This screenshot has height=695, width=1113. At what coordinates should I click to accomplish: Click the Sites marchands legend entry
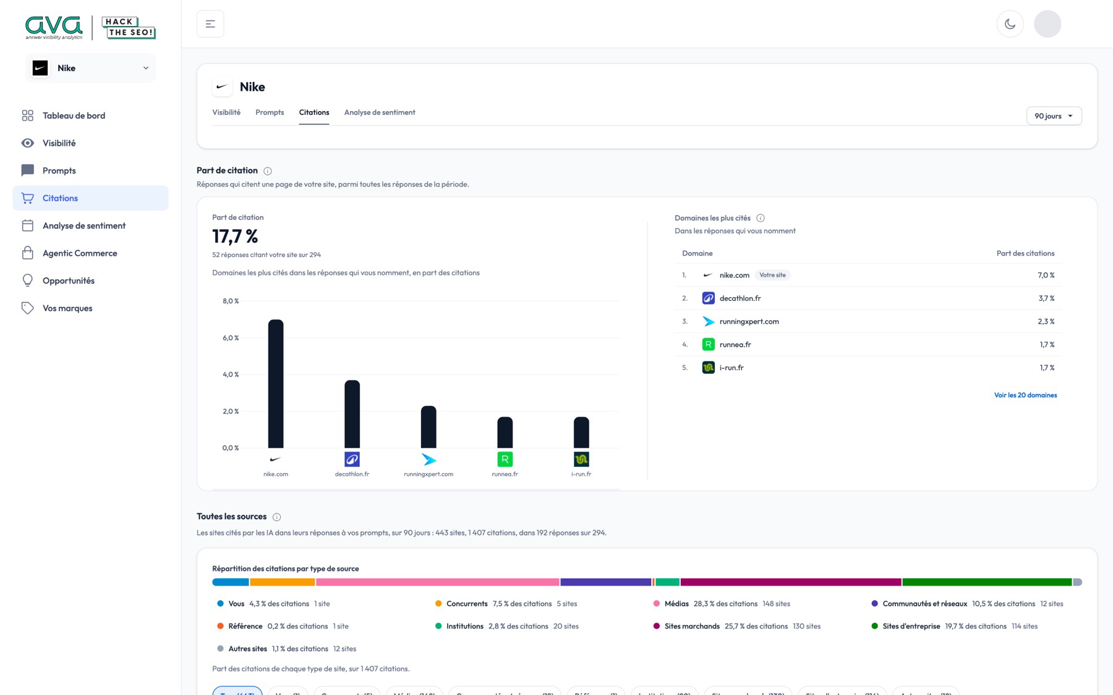737,626
